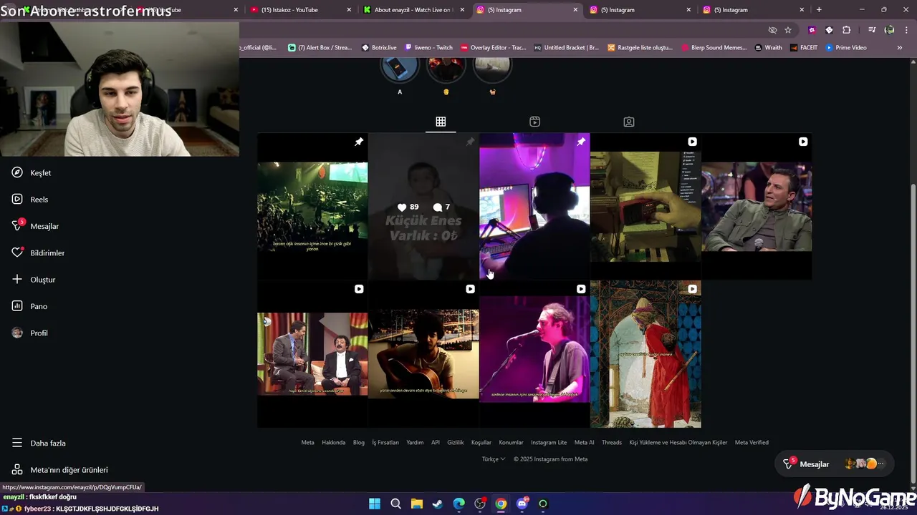Viewport: 917px width, 515px height.
Task: Open the Chrome three-dot menu
Action: (x=906, y=30)
